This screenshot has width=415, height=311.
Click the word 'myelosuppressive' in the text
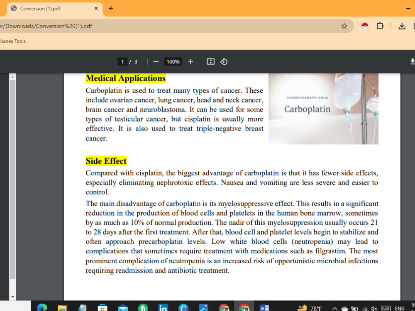tap(245, 204)
